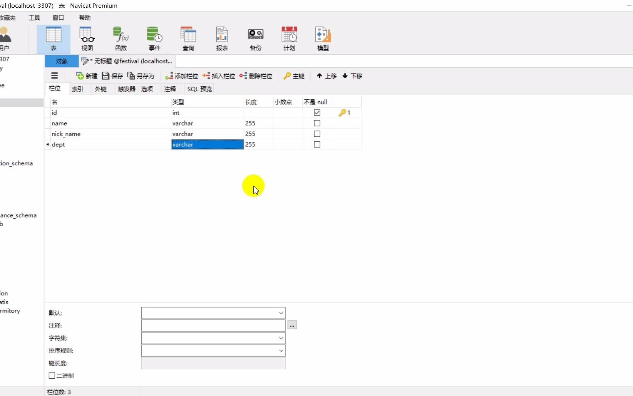Click 主键 (Primary Key) key button

point(294,76)
